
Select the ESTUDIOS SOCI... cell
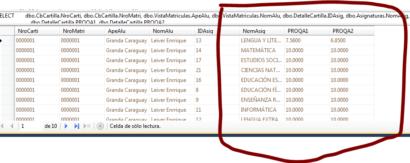coord(262,60)
